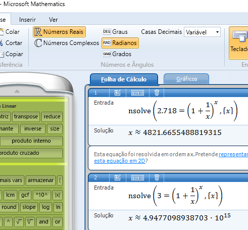Click the size key
Screen dimensions: 248x230
point(55,129)
